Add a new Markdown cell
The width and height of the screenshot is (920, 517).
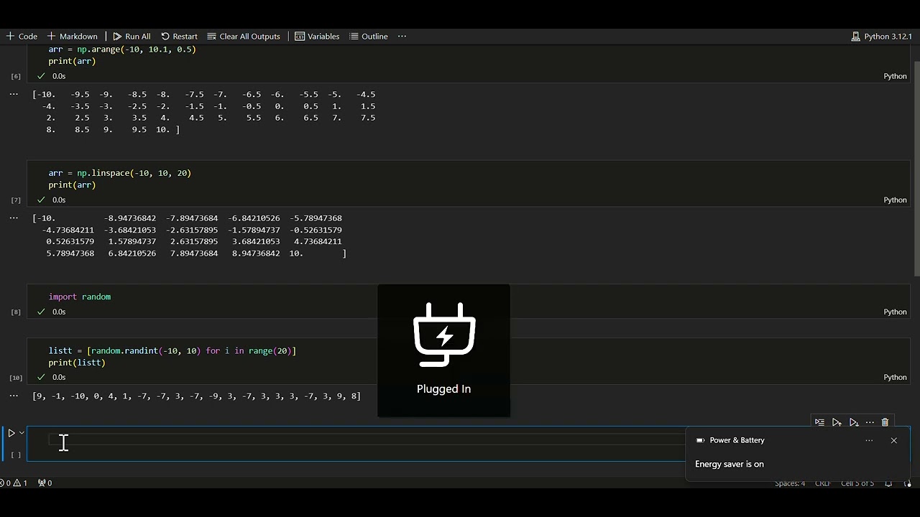(72, 36)
